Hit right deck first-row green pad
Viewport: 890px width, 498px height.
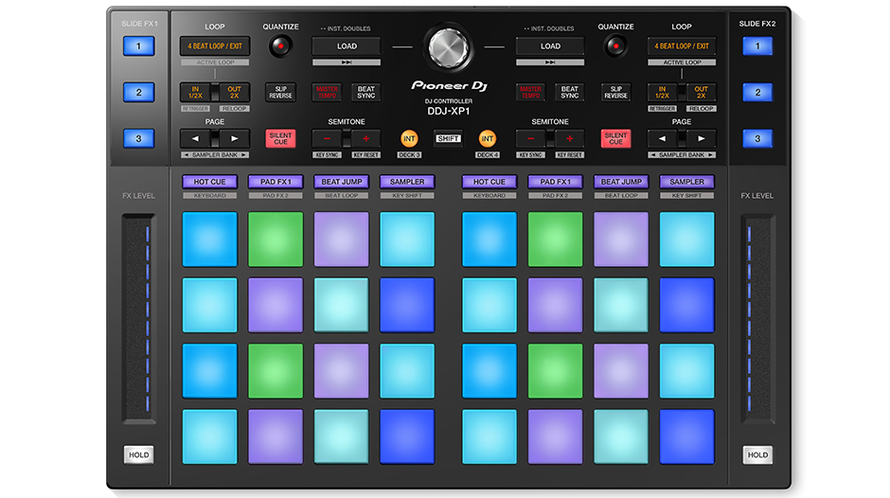pyautogui.click(x=555, y=240)
